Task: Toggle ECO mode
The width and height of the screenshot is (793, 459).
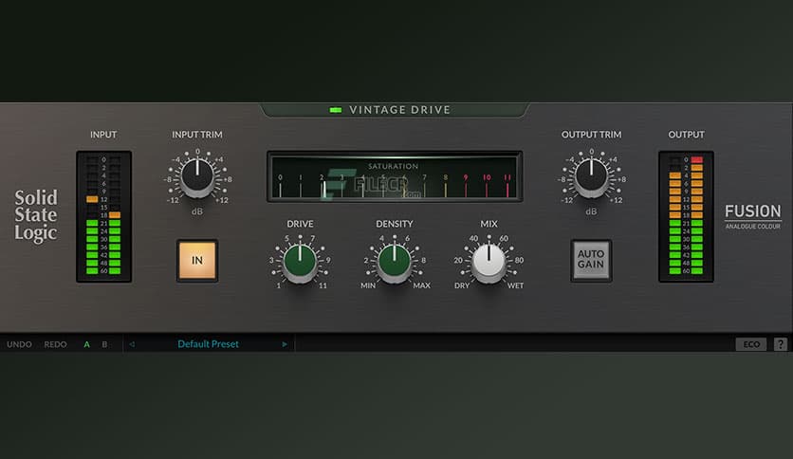Action: click(751, 344)
